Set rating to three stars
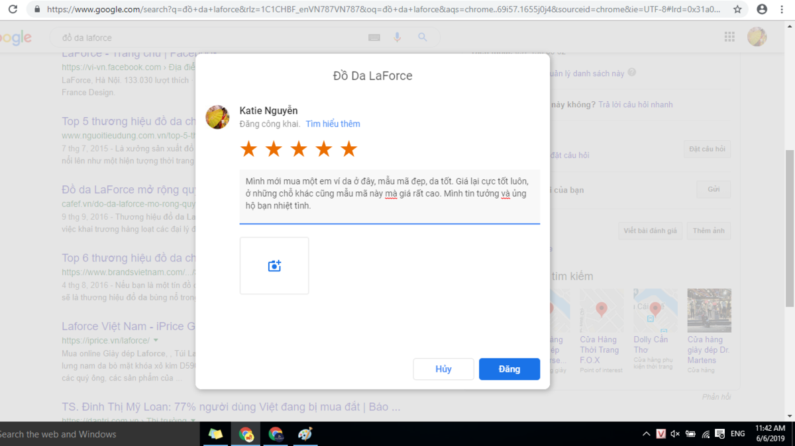This screenshot has width=795, height=446. pyautogui.click(x=299, y=149)
